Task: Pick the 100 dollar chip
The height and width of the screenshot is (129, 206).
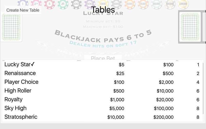Action: pyautogui.click(x=76, y=4)
